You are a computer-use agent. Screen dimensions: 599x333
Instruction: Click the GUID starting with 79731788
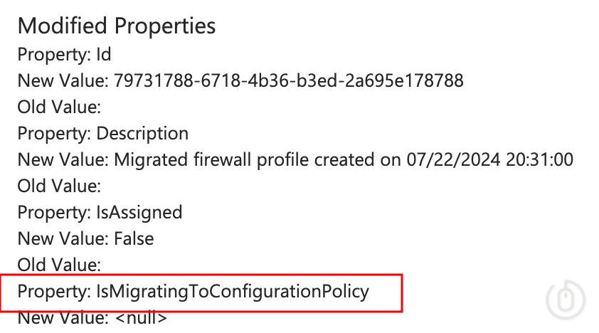pyautogui.click(x=289, y=80)
